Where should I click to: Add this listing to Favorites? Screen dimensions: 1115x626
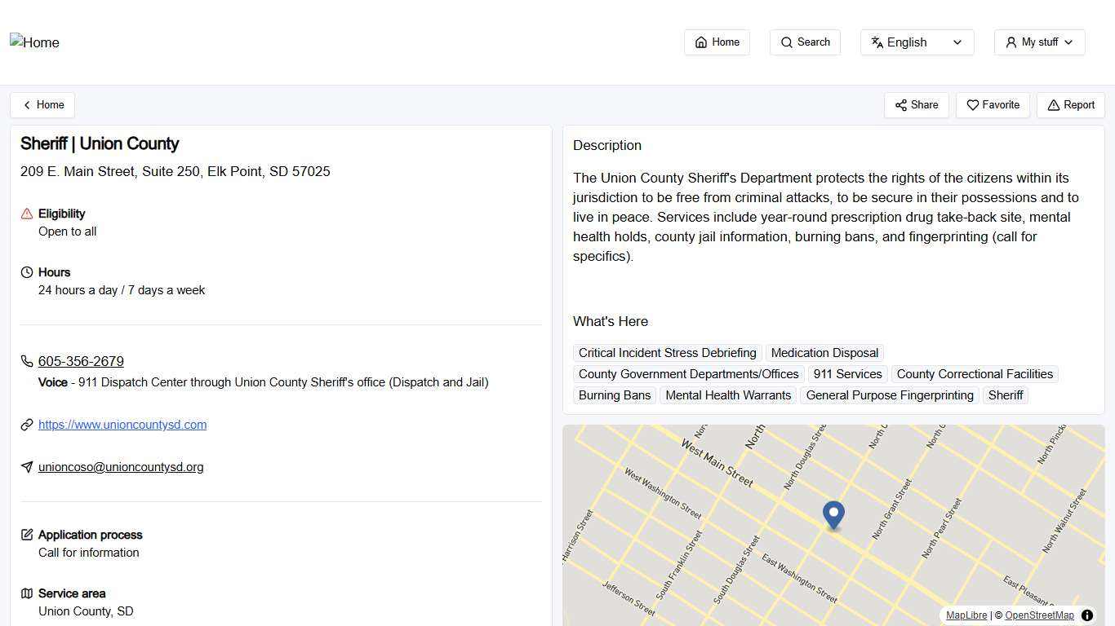[993, 105]
